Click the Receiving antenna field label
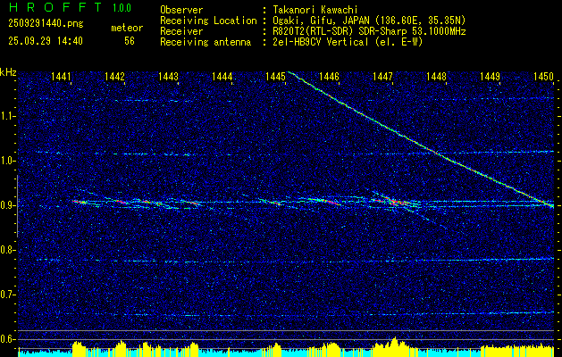Viewport: 562px width, 357px height. pos(206,42)
